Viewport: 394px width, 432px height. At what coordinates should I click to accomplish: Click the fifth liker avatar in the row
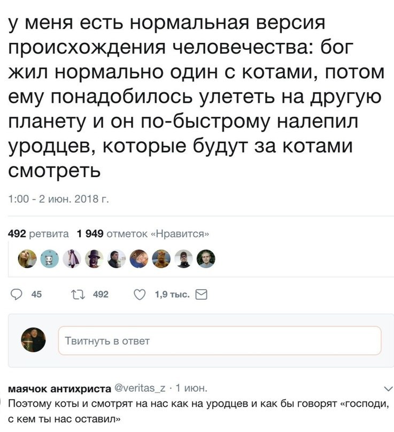click(x=117, y=259)
